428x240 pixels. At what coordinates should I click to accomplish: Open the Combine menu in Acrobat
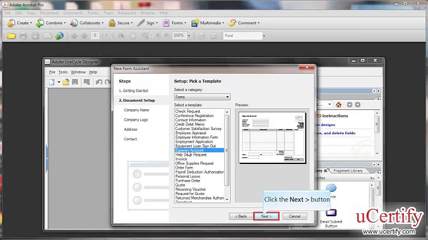tap(51, 23)
